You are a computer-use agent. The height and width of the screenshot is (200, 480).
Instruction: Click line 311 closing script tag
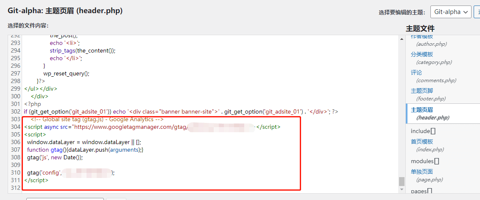tap(36, 180)
